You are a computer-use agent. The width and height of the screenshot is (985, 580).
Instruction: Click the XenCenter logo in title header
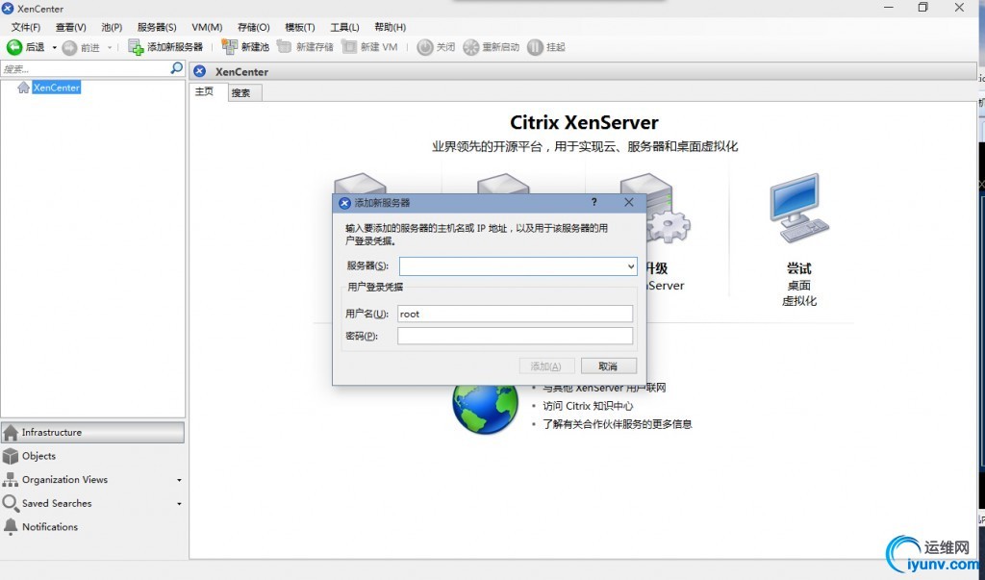coord(200,71)
